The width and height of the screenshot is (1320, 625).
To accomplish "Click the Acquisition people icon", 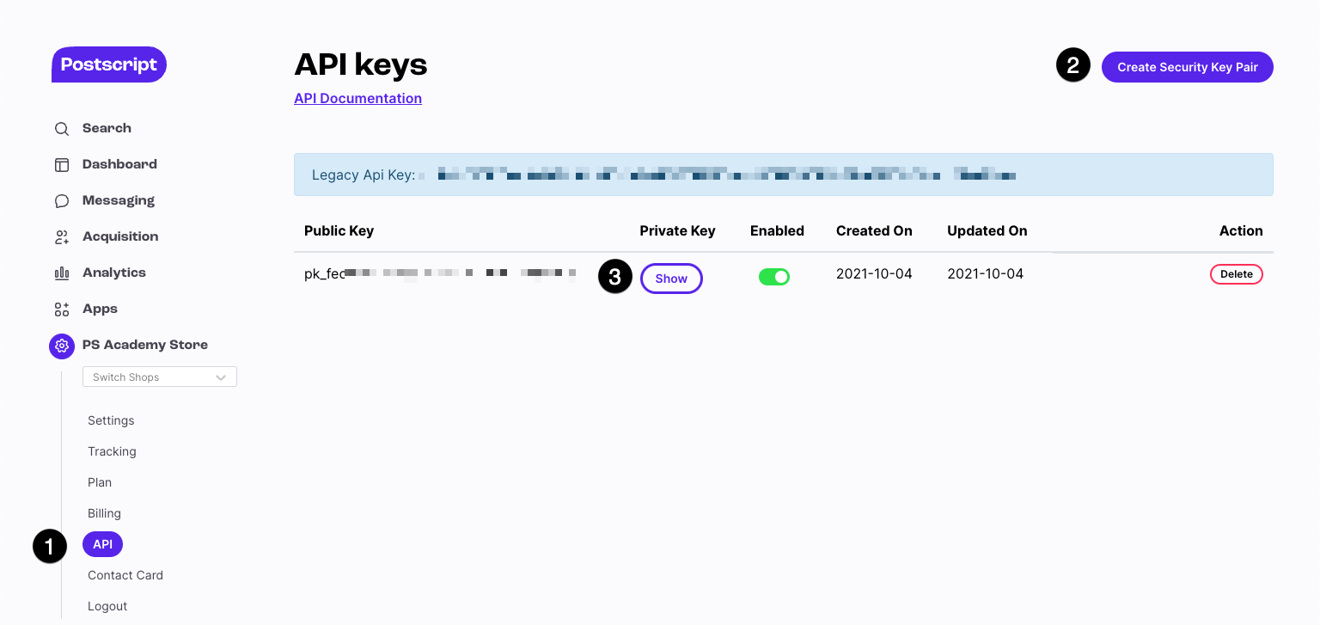I will [x=62, y=237].
